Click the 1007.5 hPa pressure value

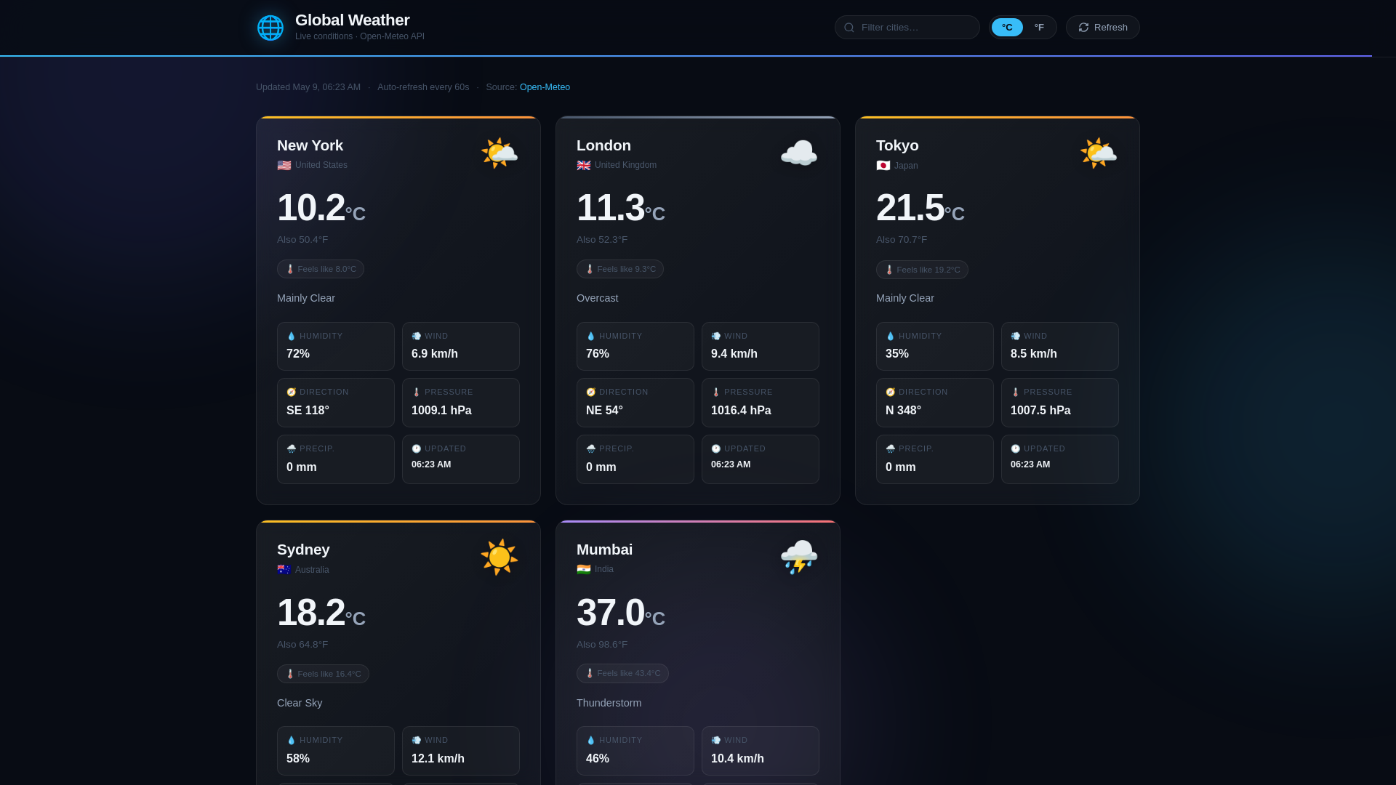click(x=1040, y=411)
